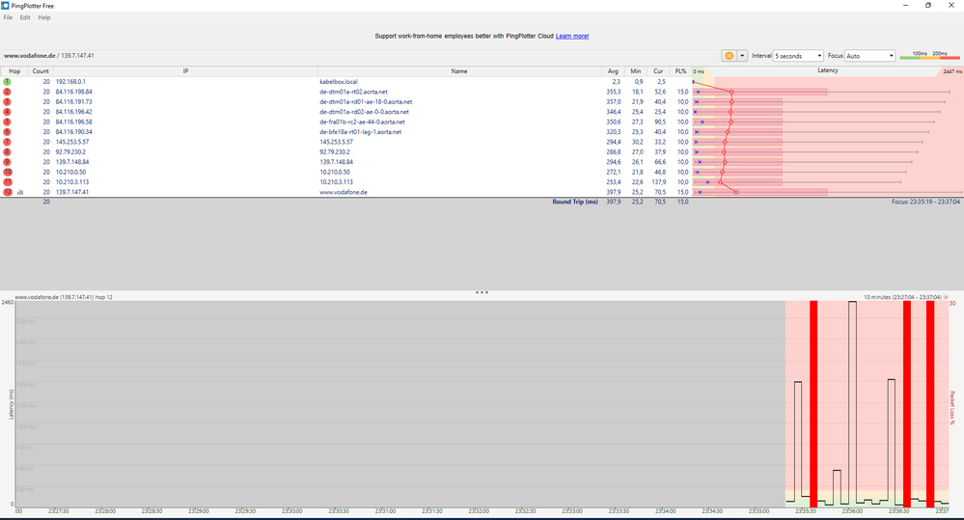Select red hop 12 circle icon
This screenshot has width=964, height=520.
coord(8,192)
